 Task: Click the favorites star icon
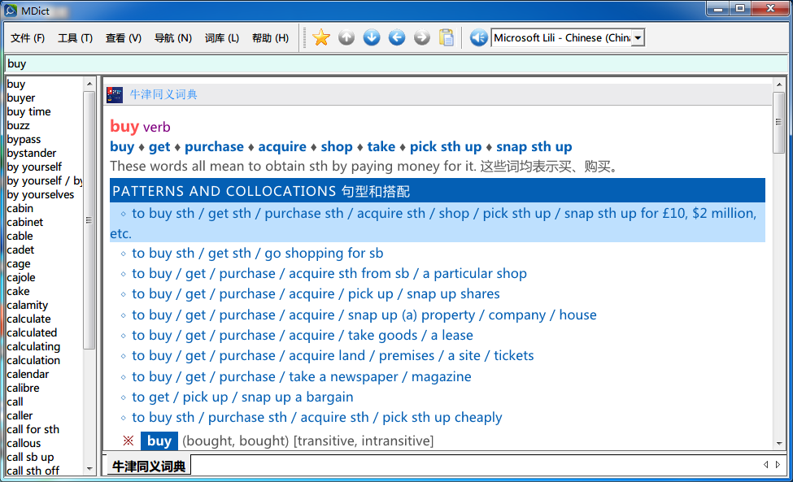tap(321, 37)
